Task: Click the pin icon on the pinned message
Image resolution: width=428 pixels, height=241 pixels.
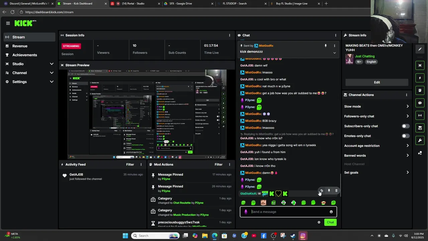Action: 325,46
